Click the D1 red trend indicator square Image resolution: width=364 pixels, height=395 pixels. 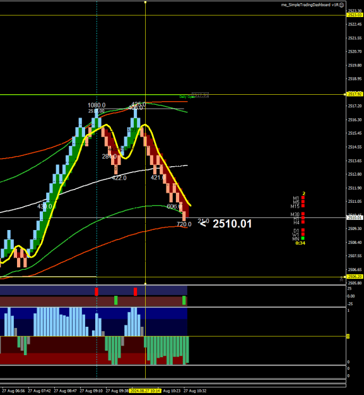(x=303, y=230)
